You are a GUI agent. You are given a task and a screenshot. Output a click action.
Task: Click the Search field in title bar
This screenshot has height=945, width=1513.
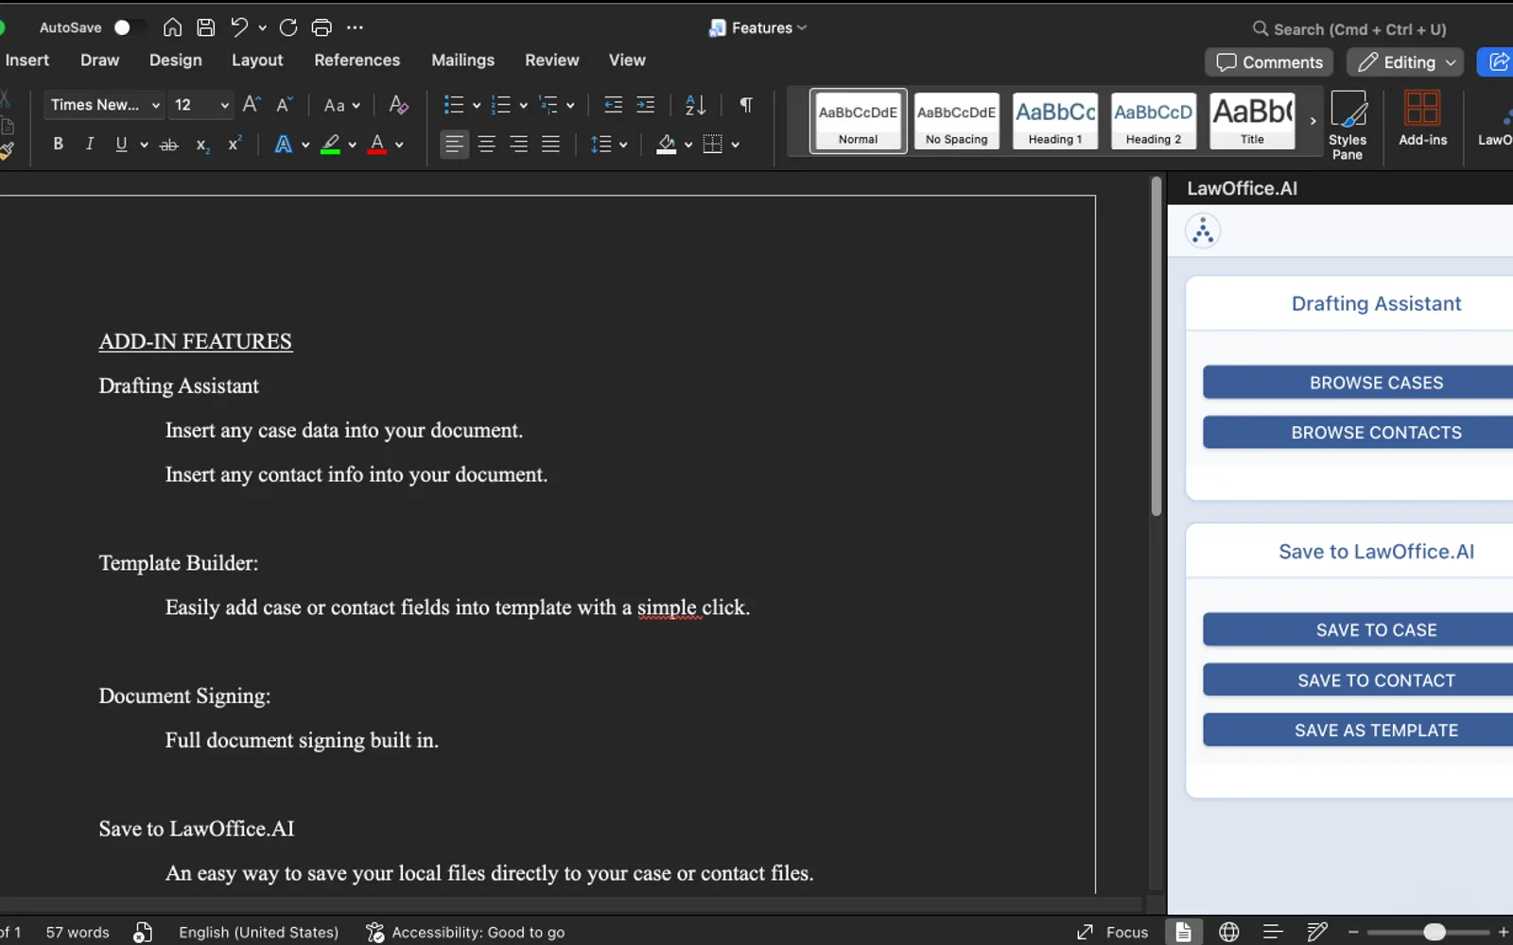tap(1349, 29)
